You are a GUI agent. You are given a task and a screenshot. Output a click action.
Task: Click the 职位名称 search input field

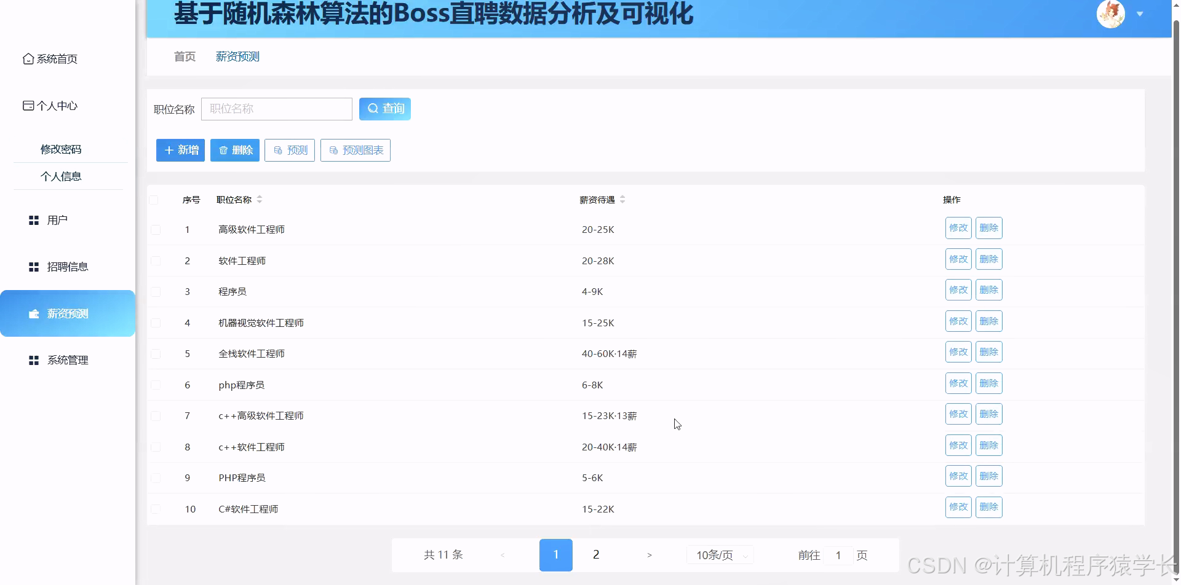[277, 109]
